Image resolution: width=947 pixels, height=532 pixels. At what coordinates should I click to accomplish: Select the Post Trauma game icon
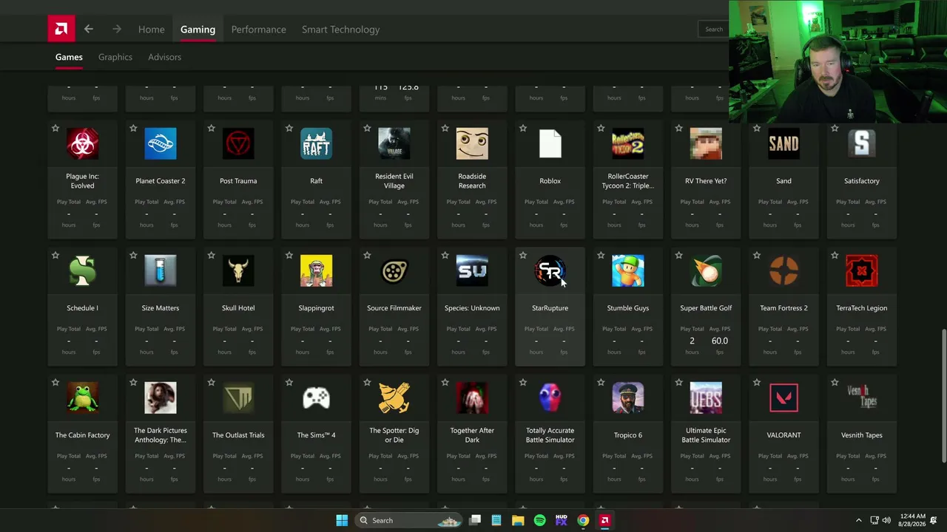(x=238, y=143)
